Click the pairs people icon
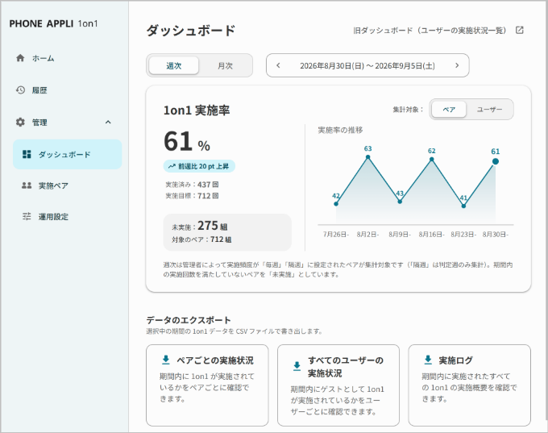Screen dimensions: 548x433 (27, 185)
